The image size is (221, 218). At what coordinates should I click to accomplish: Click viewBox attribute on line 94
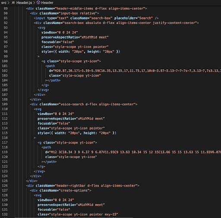pos(60,32)
